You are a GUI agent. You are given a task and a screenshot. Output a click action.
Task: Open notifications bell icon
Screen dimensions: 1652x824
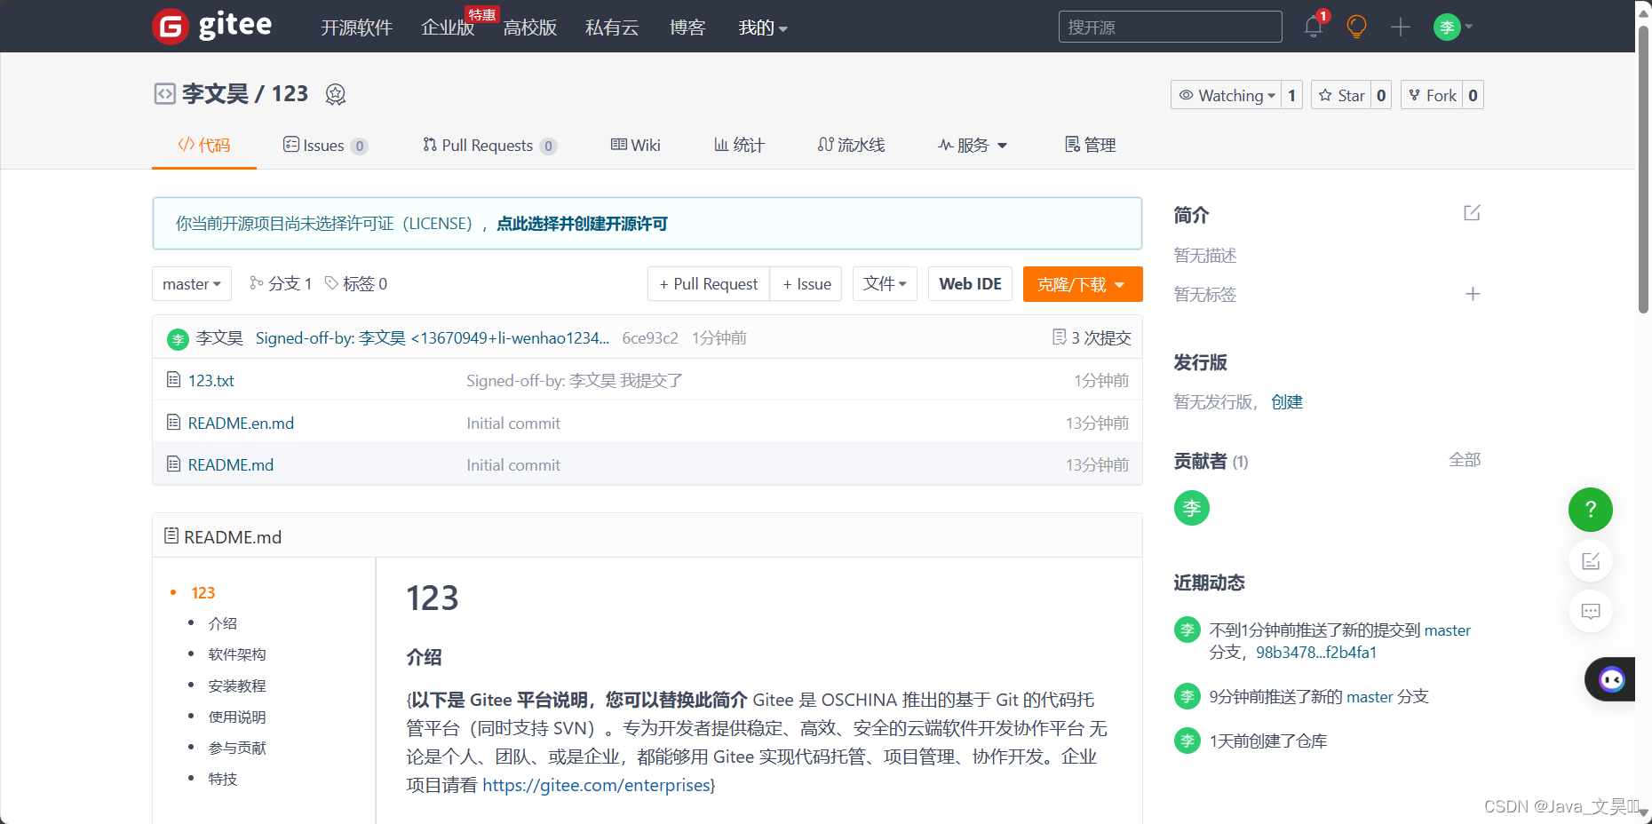tap(1314, 27)
